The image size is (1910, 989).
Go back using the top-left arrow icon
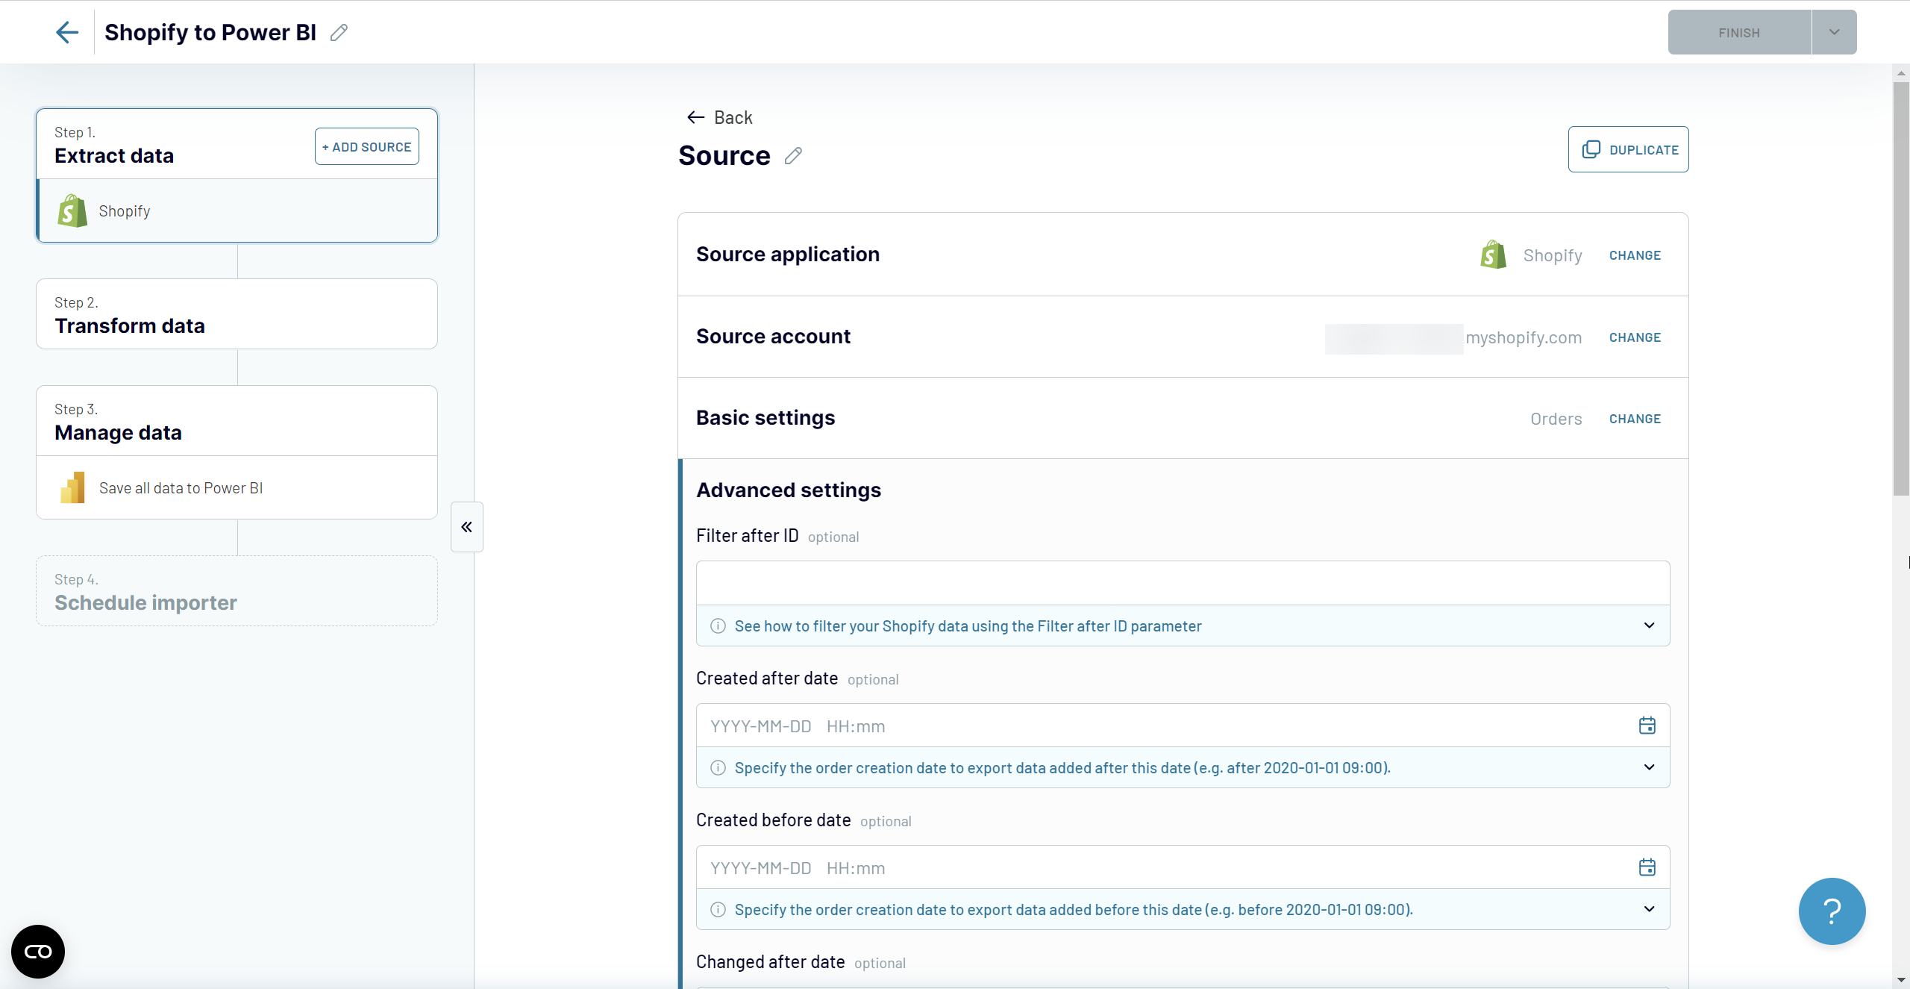(x=67, y=32)
